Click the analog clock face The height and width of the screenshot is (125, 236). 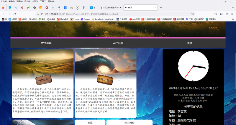coord(193,66)
